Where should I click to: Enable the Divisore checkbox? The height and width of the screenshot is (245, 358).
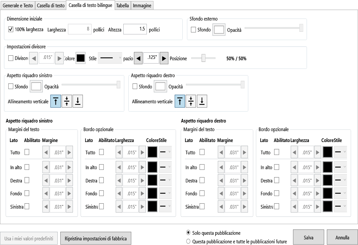pyautogui.click(x=11, y=58)
